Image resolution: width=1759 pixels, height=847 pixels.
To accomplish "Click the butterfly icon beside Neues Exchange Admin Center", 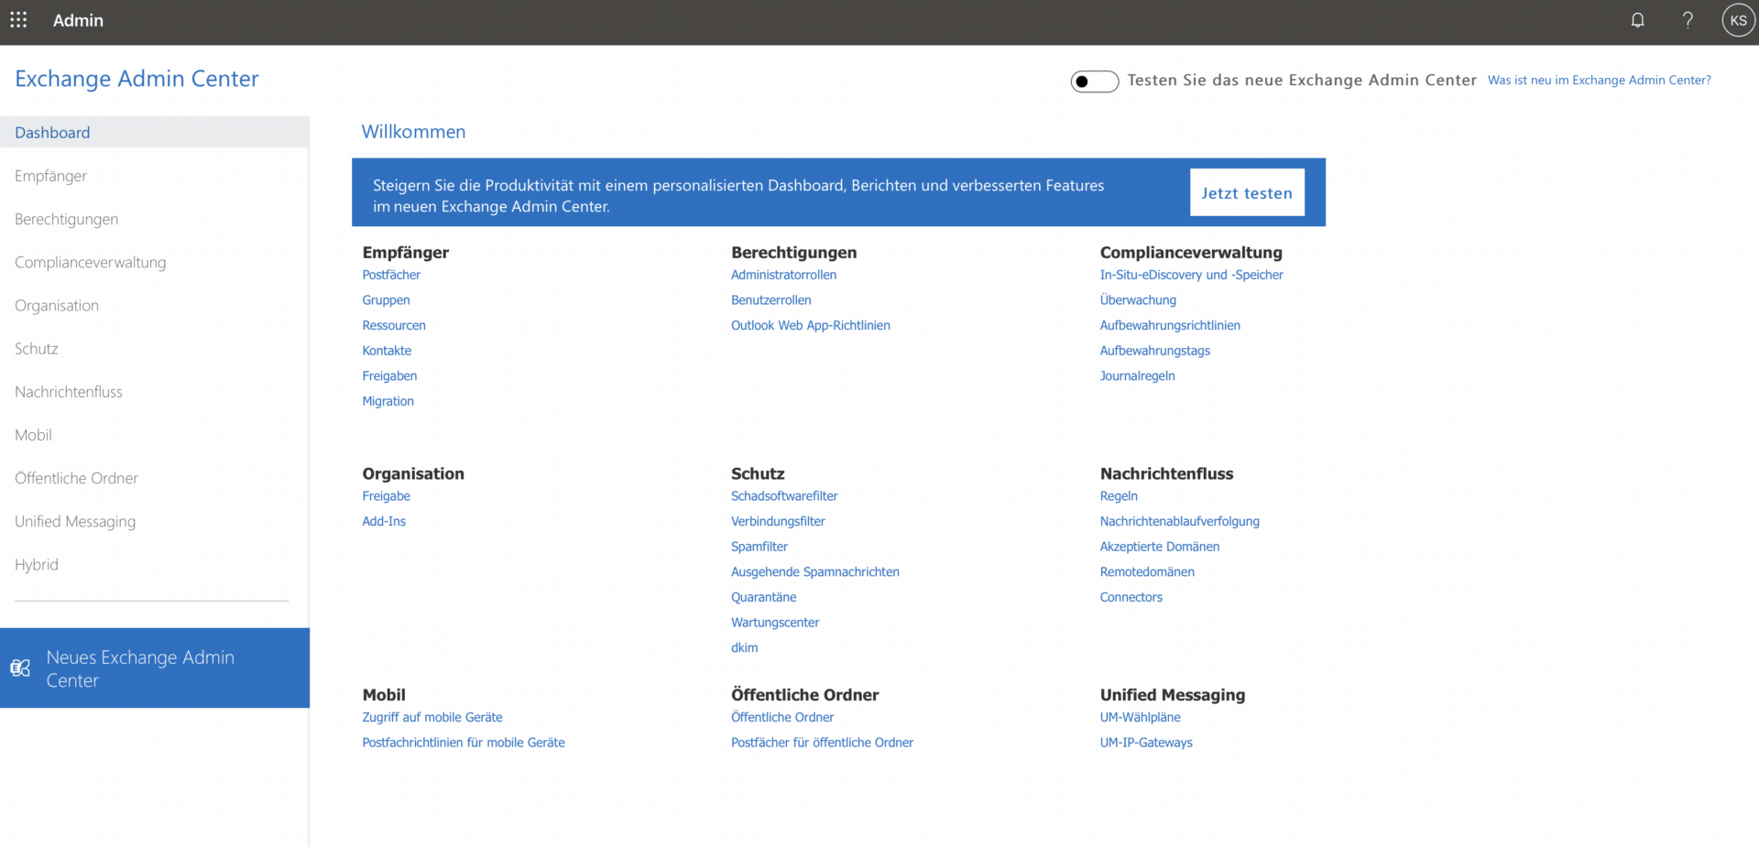I will (x=20, y=668).
